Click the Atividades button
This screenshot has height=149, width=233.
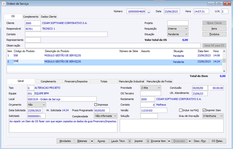click(x=65, y=141)
